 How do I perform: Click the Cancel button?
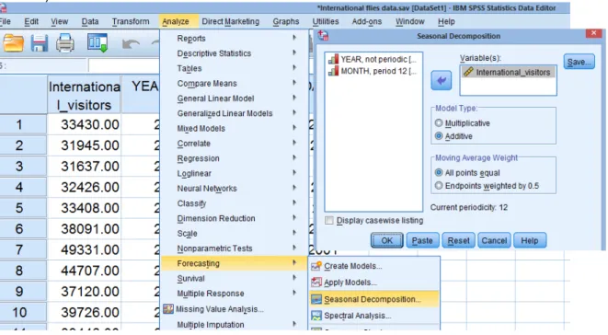pos(494,241)
